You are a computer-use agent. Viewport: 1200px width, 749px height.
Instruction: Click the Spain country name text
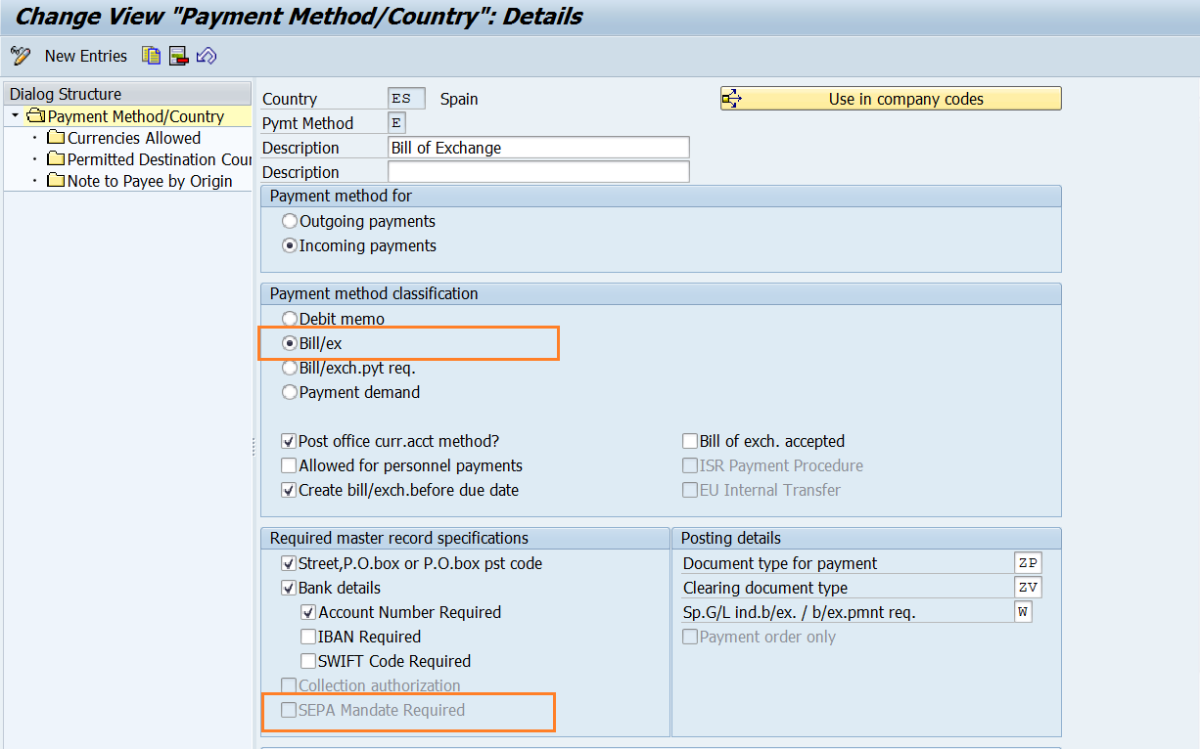(459, 99)
